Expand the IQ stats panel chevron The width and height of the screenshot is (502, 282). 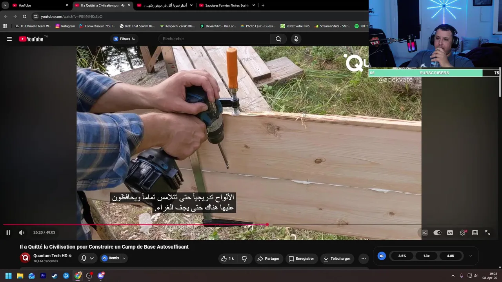click(x=471, y=256)
